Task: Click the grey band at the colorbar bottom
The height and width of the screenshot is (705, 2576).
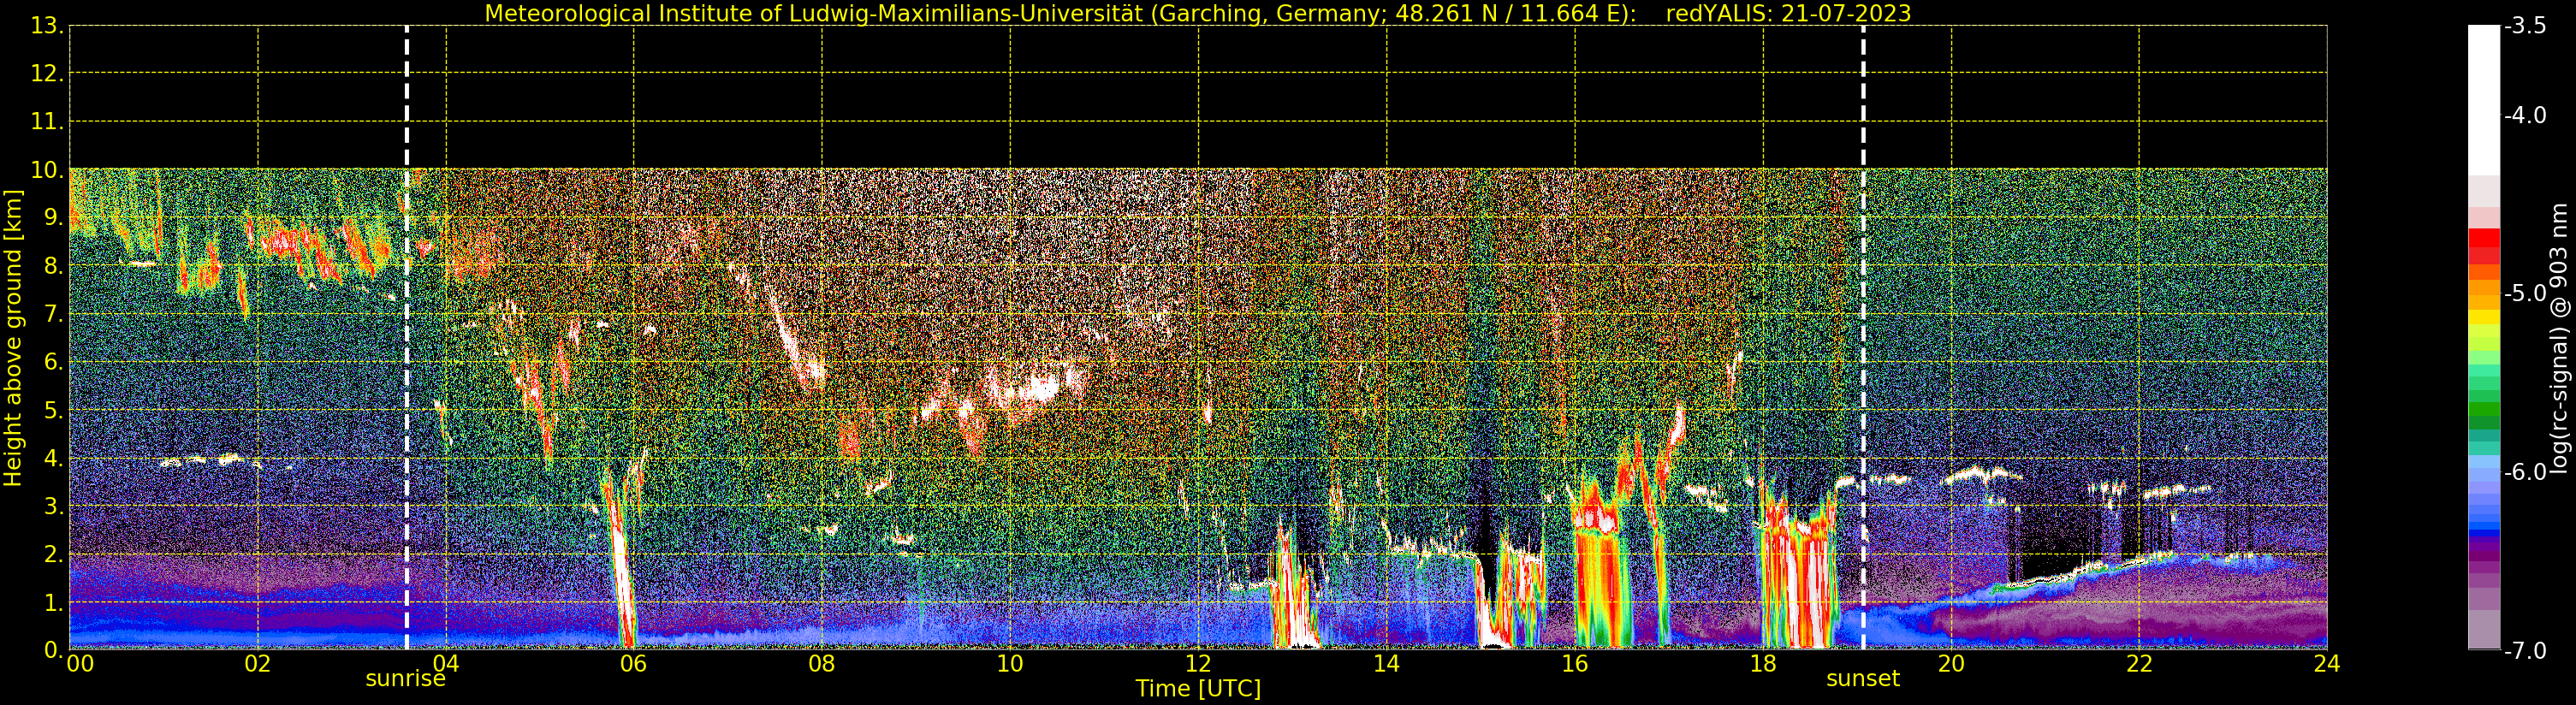Action: pyautogui.click(x=2484, y=629)
